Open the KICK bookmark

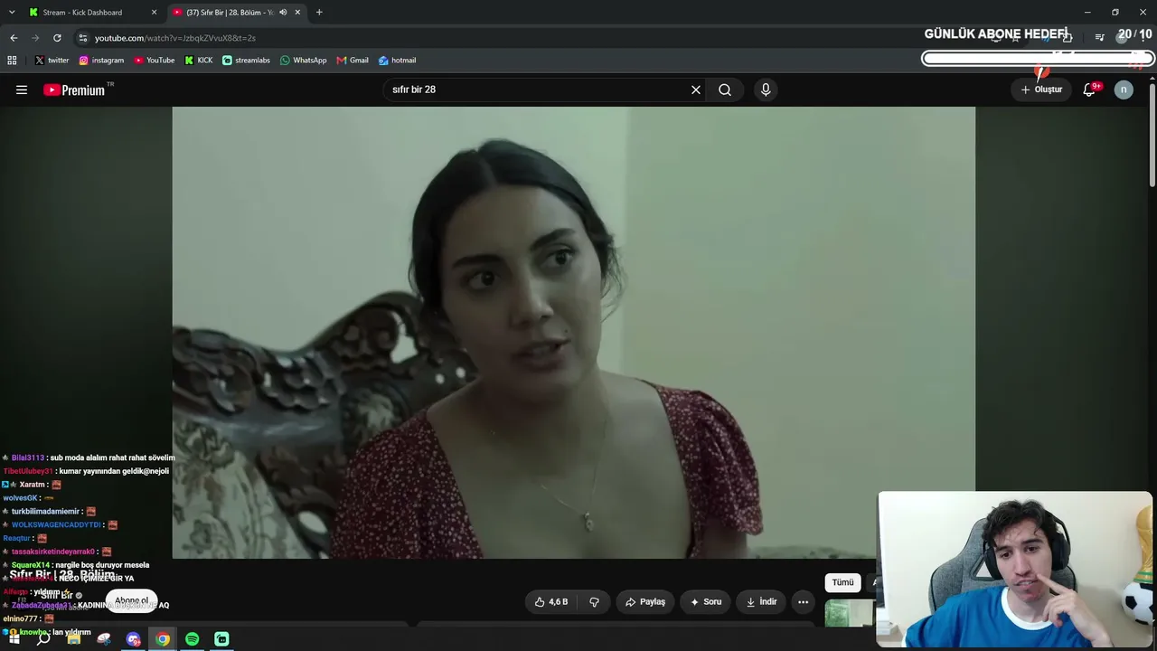tap(199, 61)
